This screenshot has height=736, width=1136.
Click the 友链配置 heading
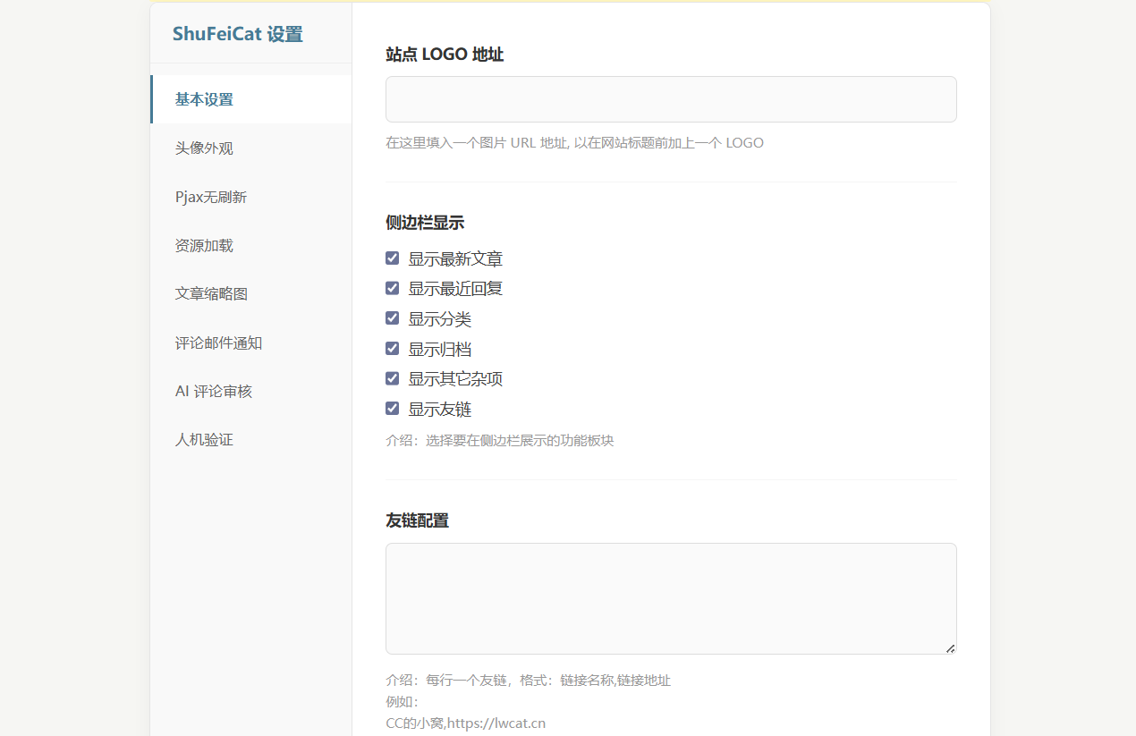[x=417, y=520]
